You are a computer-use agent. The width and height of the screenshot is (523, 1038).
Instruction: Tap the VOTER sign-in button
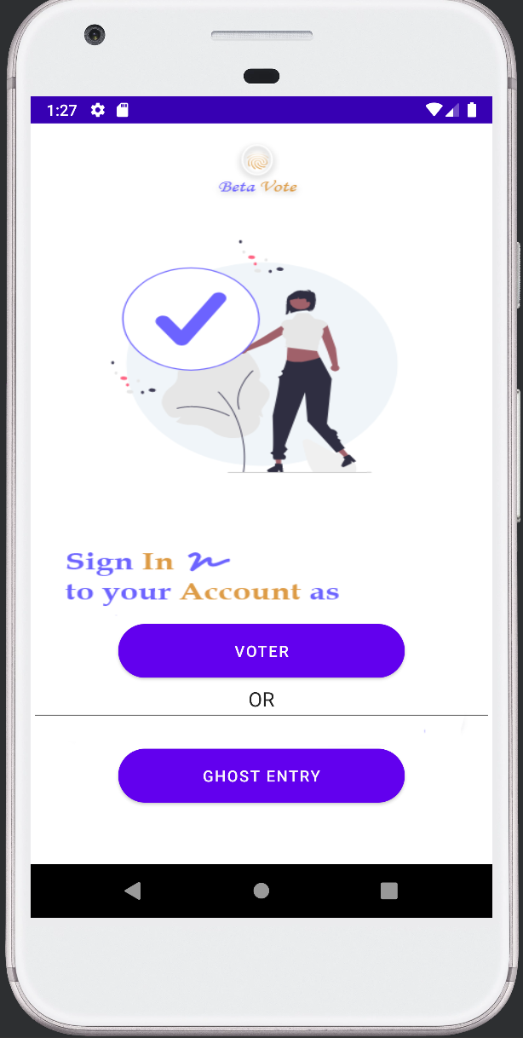click(261, 651)
